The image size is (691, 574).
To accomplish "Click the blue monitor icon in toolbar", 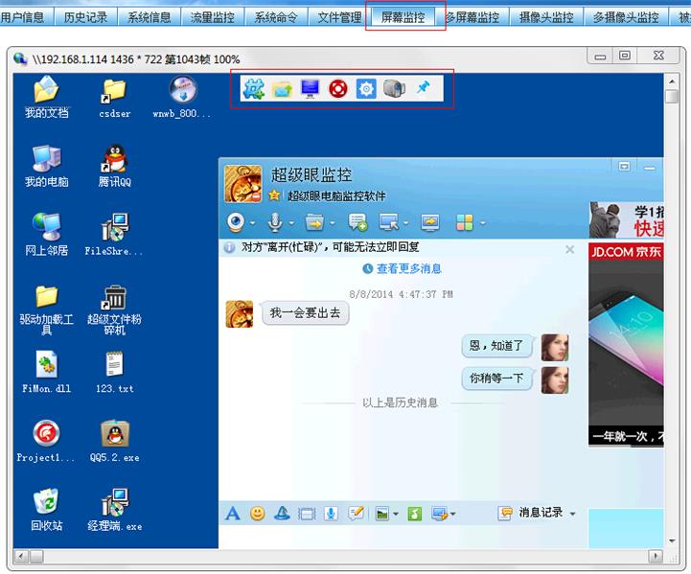I will 310,89.
